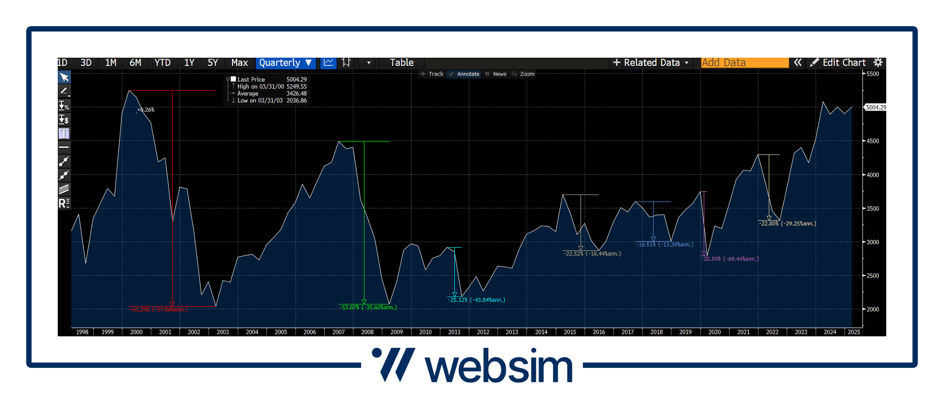The image size is (944, 394).
Task: Open the Quarterly periodicity dropdown
Action: (x=285, y=63)
